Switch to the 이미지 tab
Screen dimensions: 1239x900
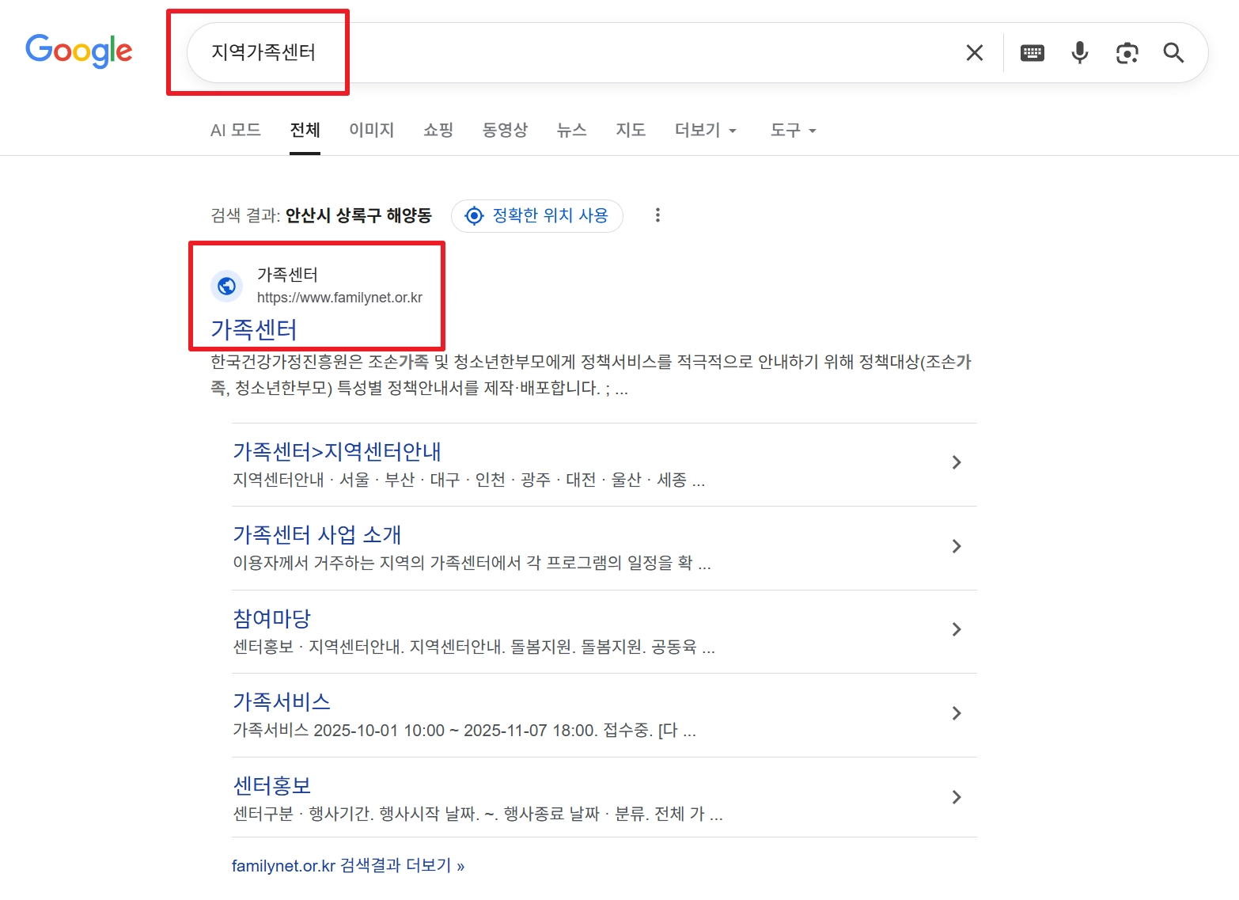(371, 130)
